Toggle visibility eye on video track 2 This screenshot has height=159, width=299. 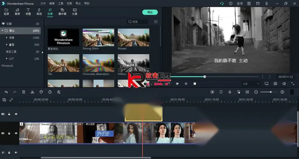16,114
